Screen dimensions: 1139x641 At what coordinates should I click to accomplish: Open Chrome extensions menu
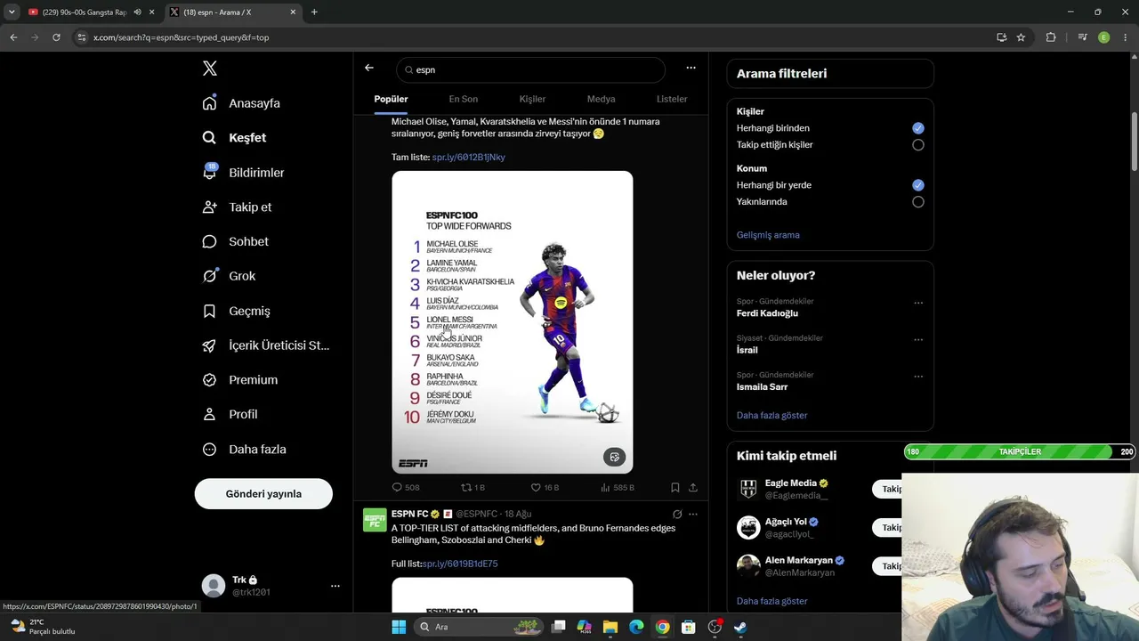click(1051, 37)
